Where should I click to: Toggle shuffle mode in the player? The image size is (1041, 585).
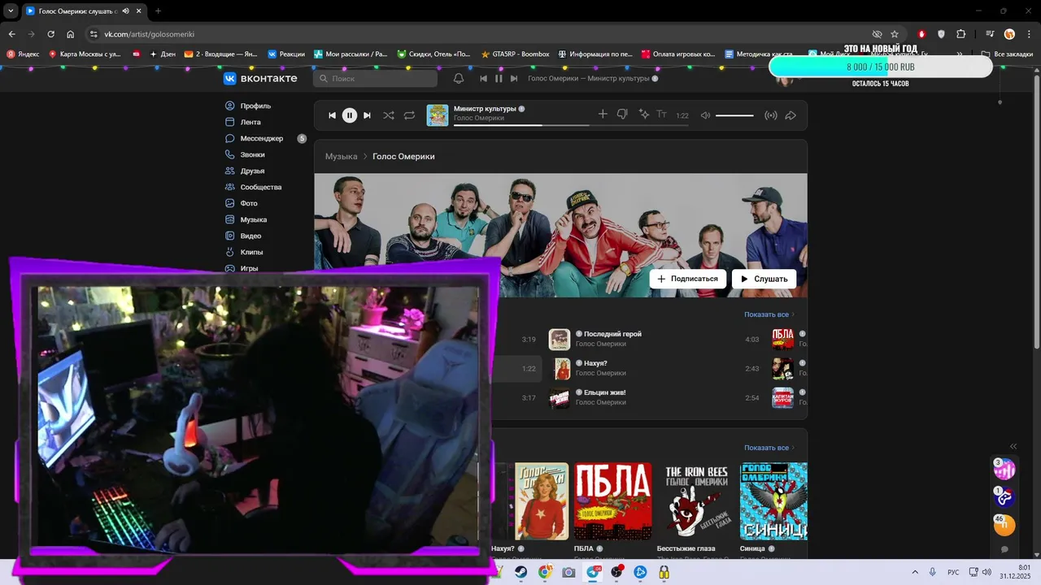(389, 115)
